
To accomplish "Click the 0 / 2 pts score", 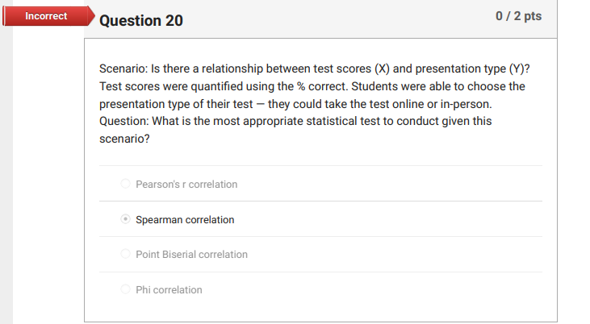I will click(x=518, y=17).
